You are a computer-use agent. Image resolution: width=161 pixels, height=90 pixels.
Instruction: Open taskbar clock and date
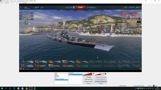click(157, 88)
